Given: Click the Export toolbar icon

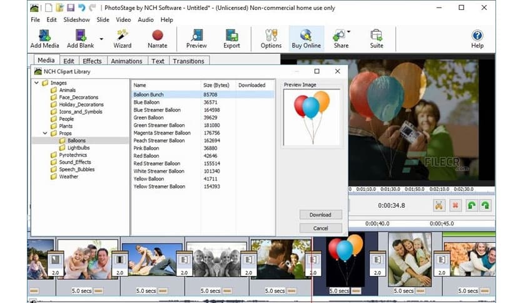Looking at the screenshot, I should (232, 39).
